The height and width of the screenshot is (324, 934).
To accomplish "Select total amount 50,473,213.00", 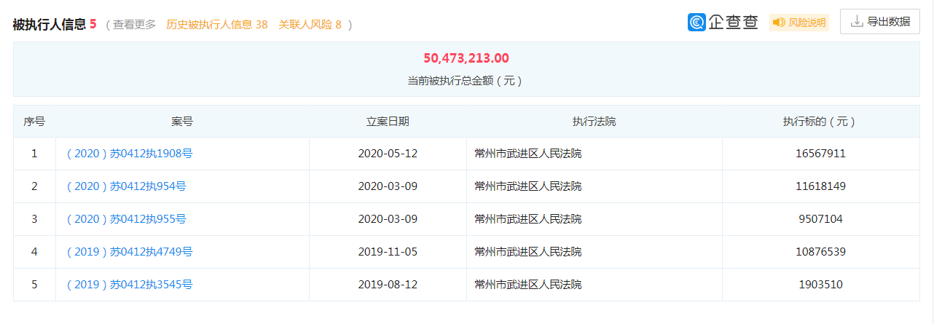I will pos(466,58).
